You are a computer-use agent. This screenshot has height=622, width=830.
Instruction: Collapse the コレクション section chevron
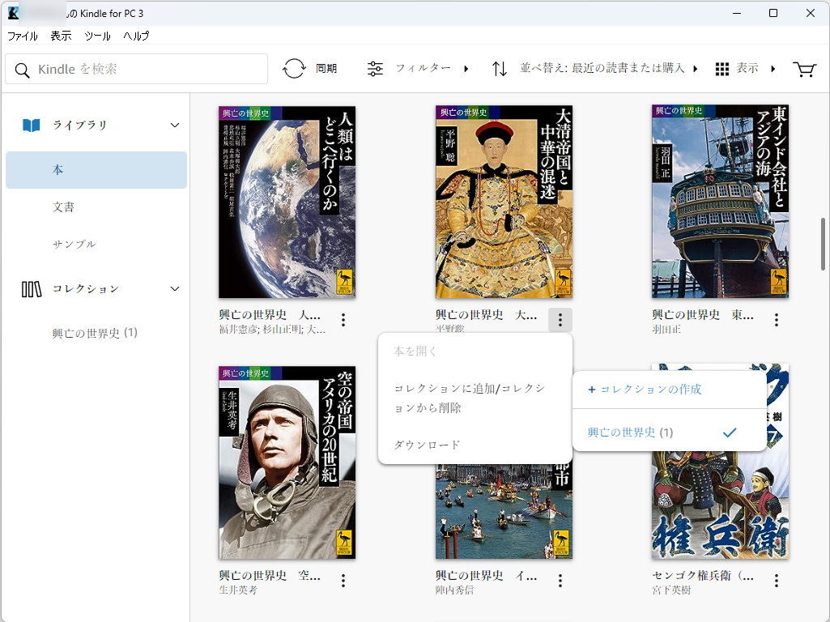point(174,288)
